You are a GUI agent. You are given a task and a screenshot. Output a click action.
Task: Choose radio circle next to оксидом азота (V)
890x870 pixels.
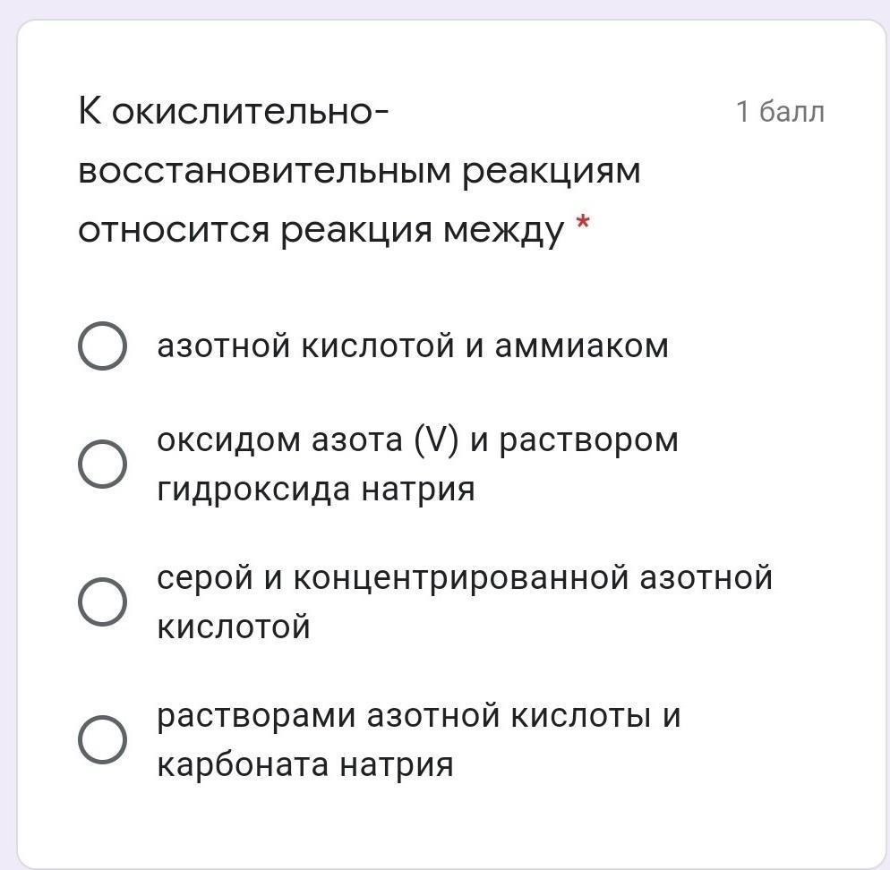[x=102, y=464]
